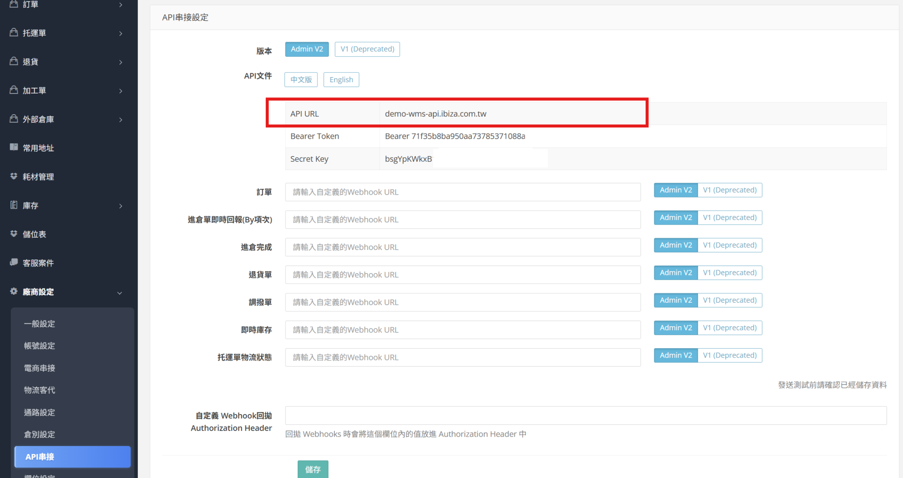
Task: Switch 版本 to V1 (Deprecated)
Action: pos(367,49)
